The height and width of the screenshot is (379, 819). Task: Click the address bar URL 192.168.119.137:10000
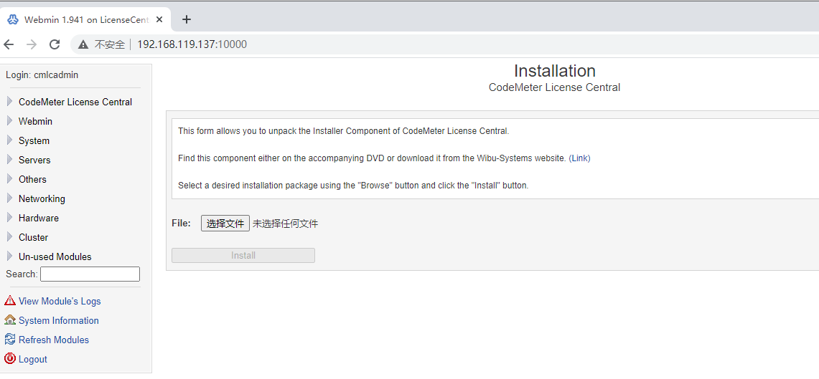(192, 45)
